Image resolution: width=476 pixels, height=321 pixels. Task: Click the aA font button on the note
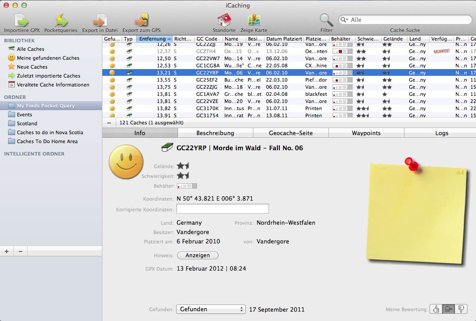[x=460, y=172]
